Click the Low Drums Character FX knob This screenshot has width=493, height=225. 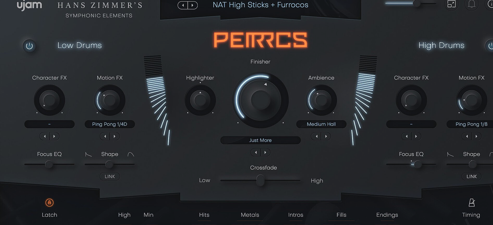tap(49, 100)
